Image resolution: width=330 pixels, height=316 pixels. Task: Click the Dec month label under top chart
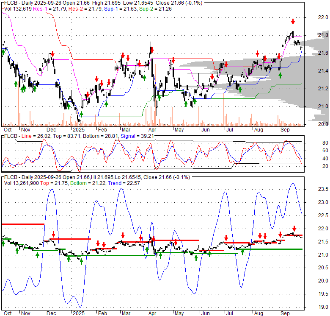[51, 130]
